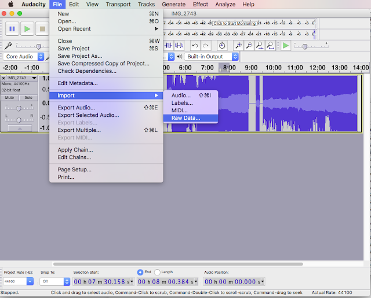Click the Zoom In magnifier icon
The width and height of the screenshot is (371, 298).
(238, 45)
